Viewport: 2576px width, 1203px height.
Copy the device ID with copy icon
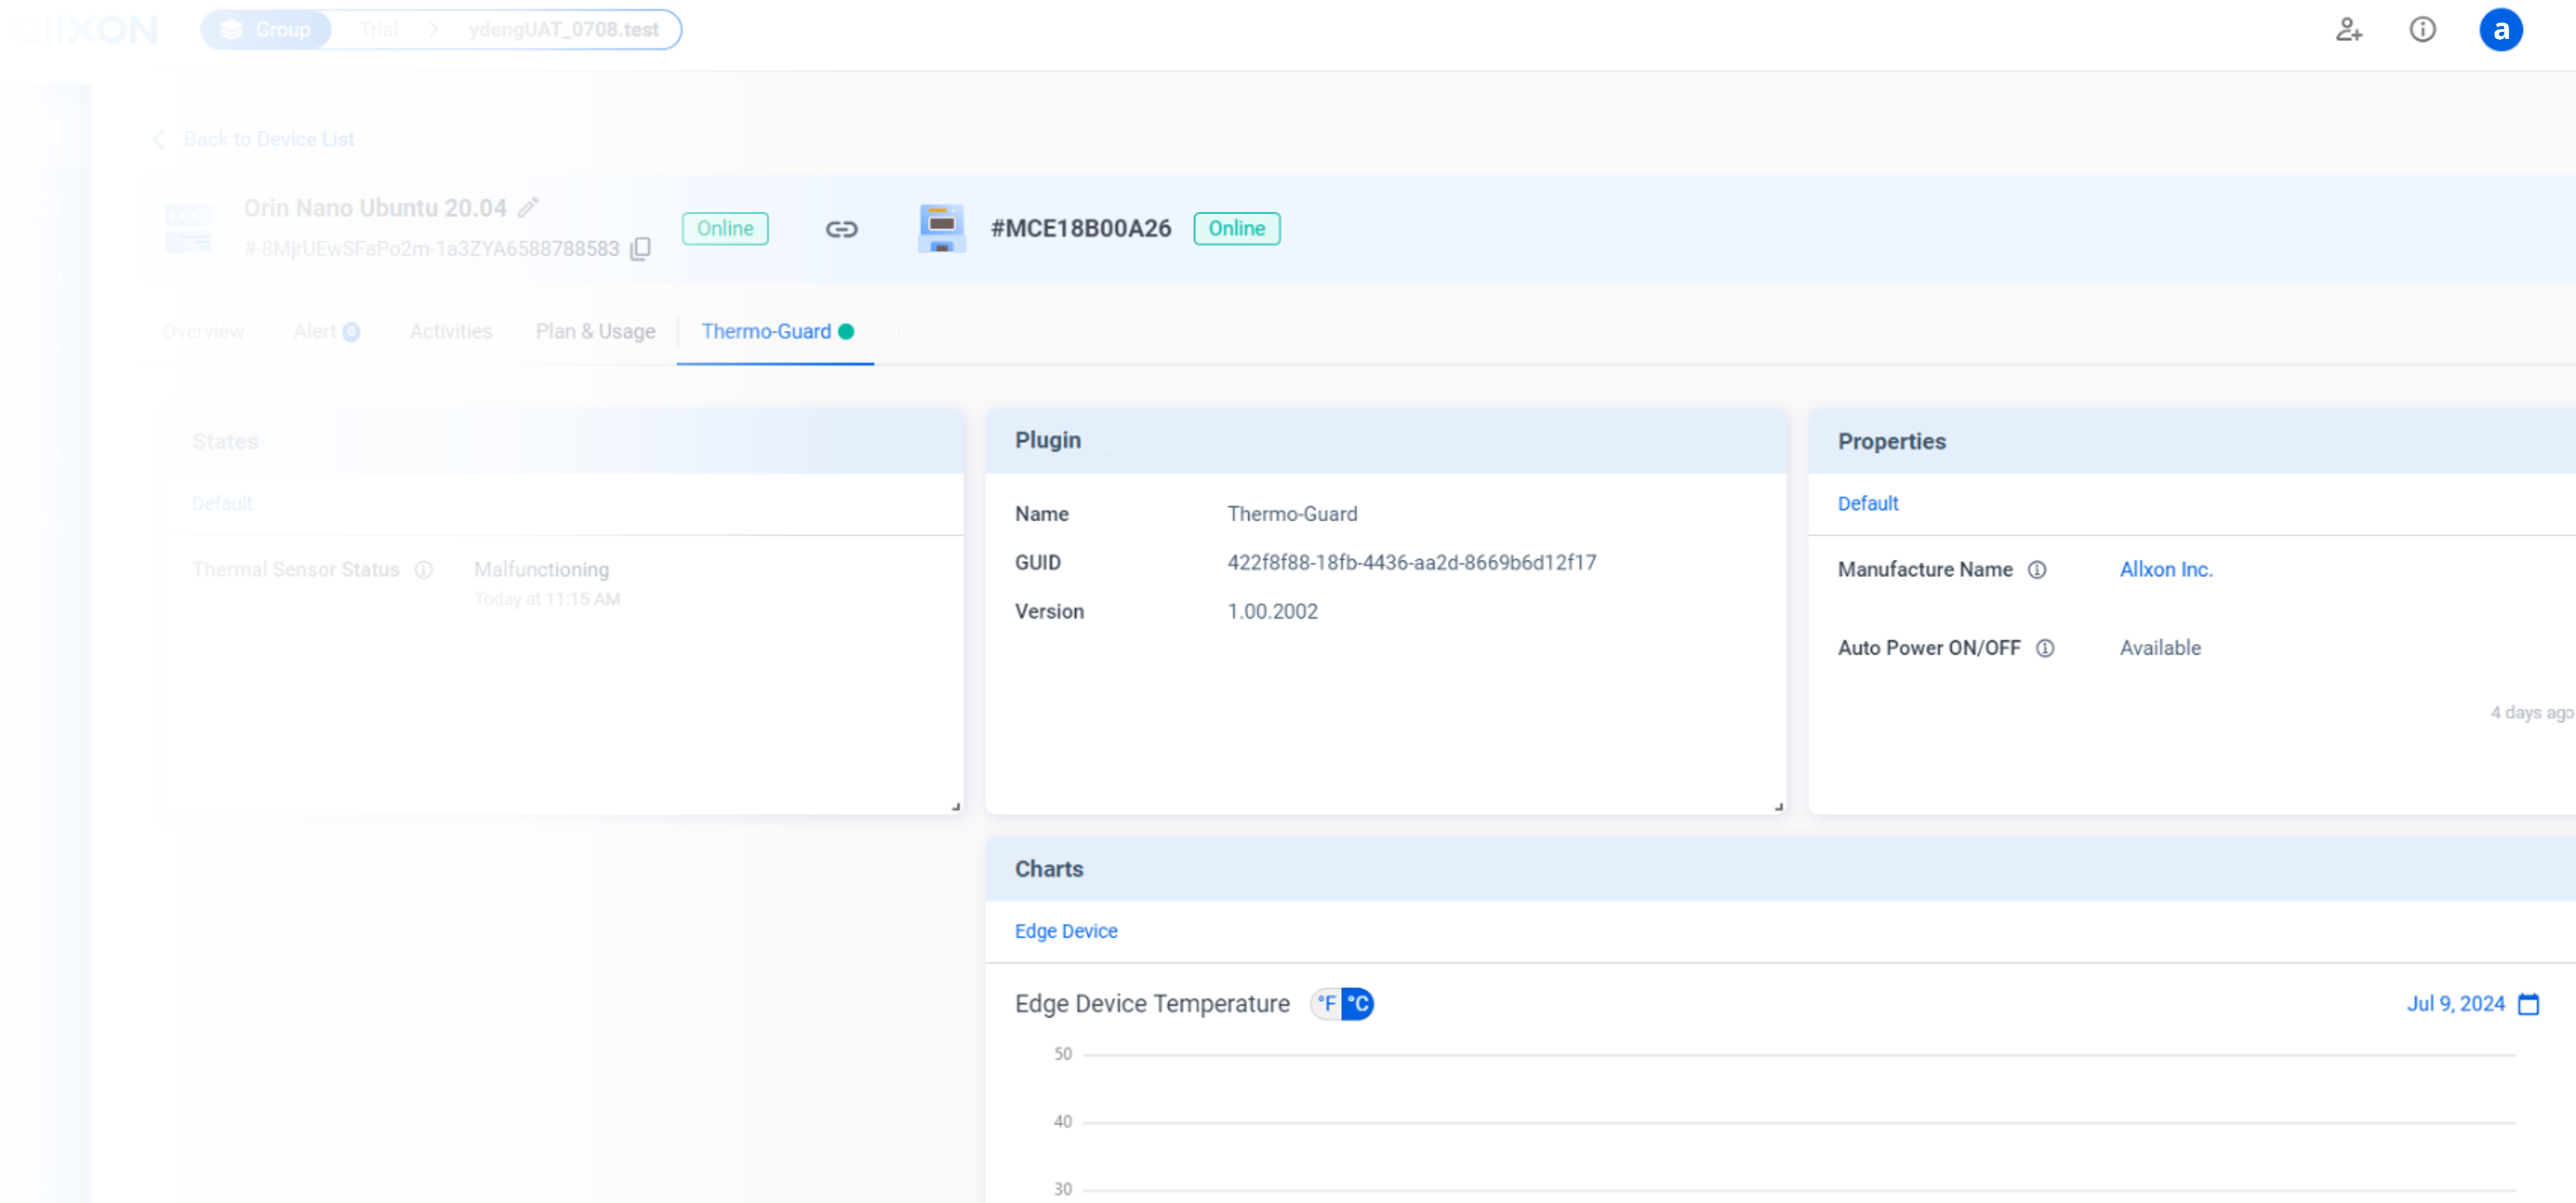[x=640, y=248]
